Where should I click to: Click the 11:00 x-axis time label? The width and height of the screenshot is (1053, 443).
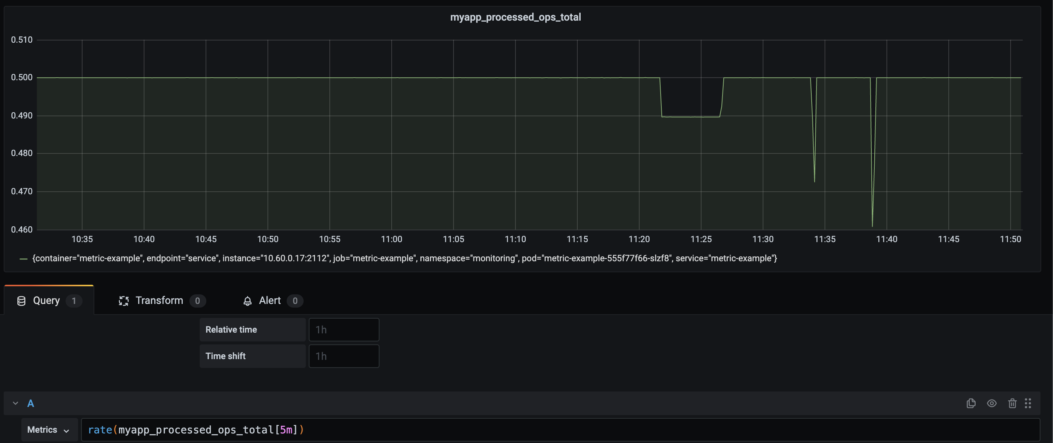click(x=392, y=239)
